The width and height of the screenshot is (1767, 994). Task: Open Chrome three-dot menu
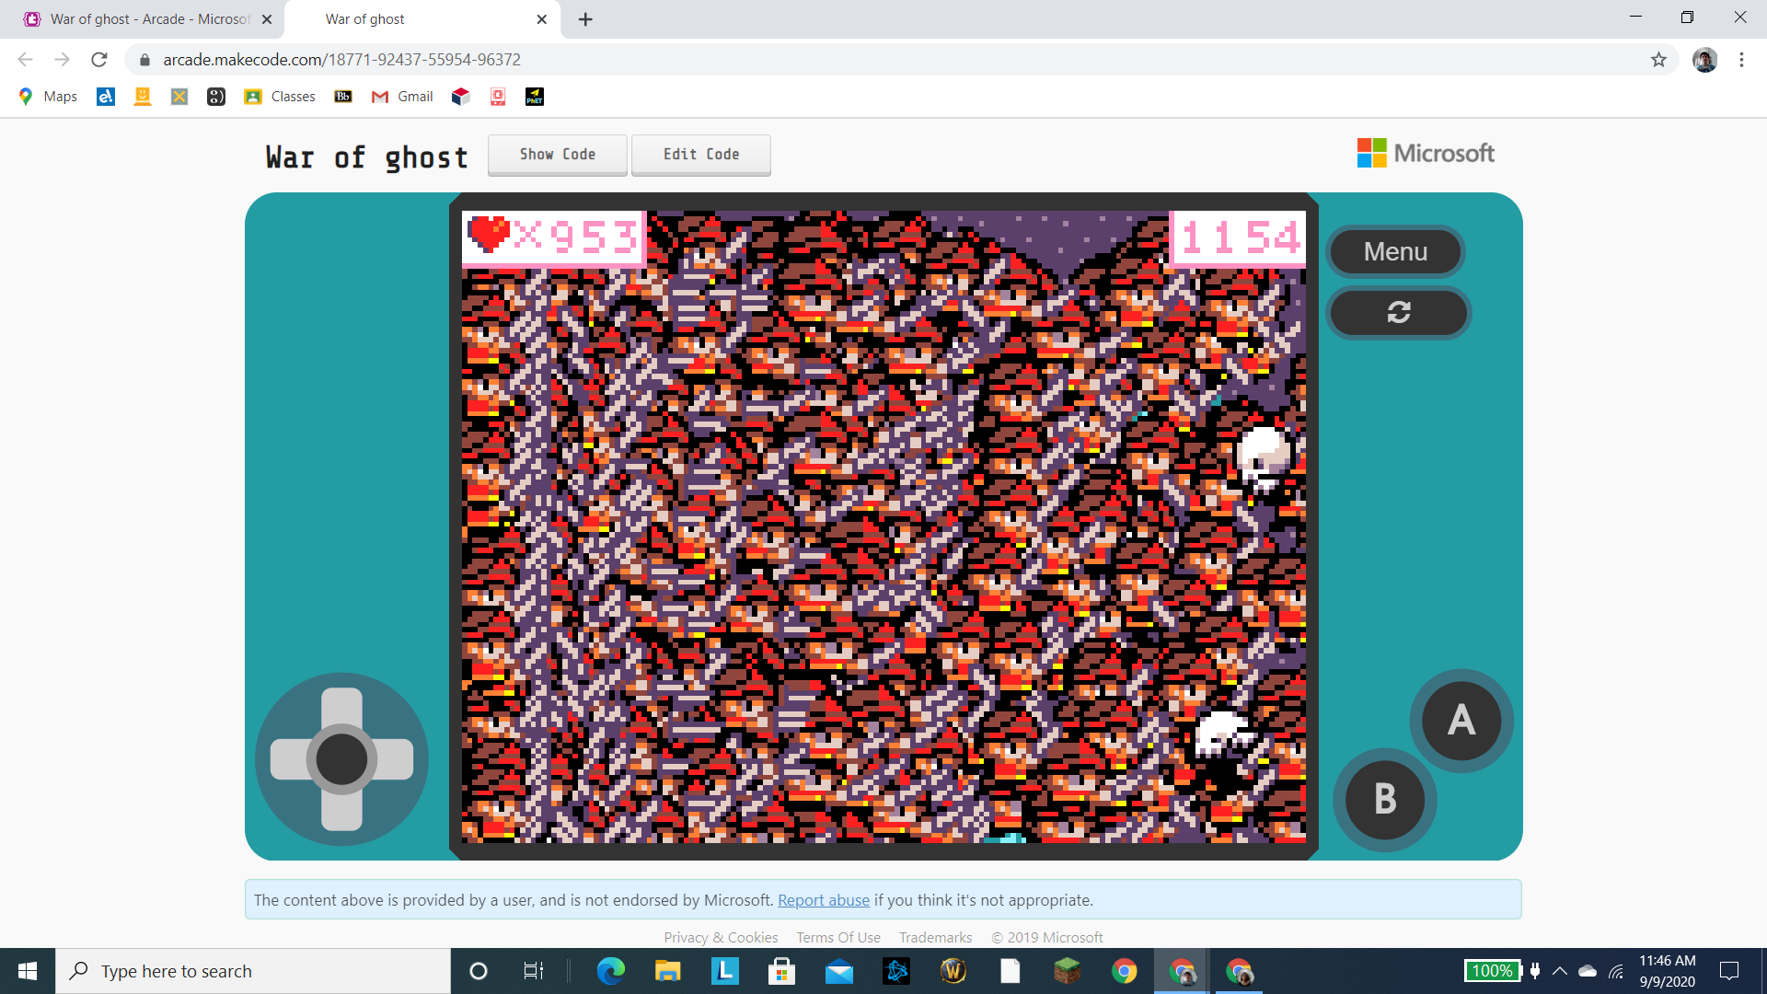1741,60
